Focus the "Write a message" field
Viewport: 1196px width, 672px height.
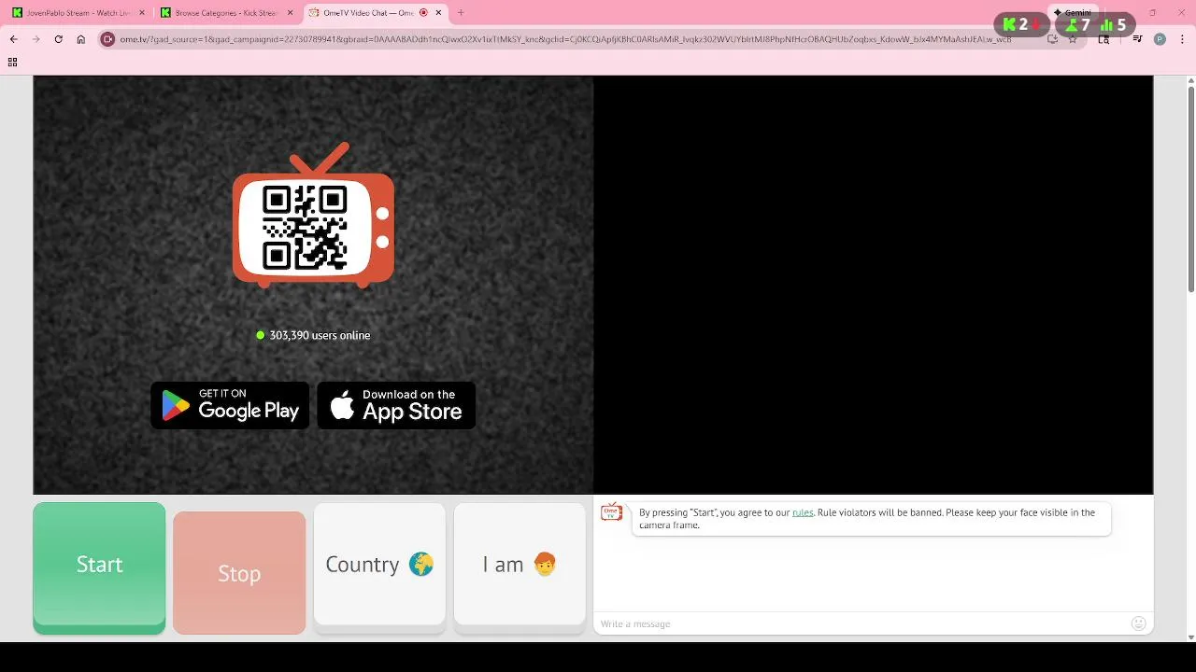[x=860, y=623]
